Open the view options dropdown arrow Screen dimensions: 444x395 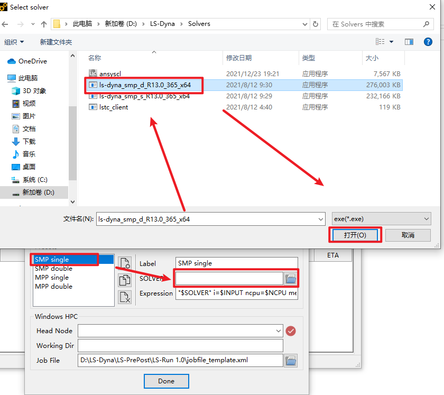click(392, 42)
